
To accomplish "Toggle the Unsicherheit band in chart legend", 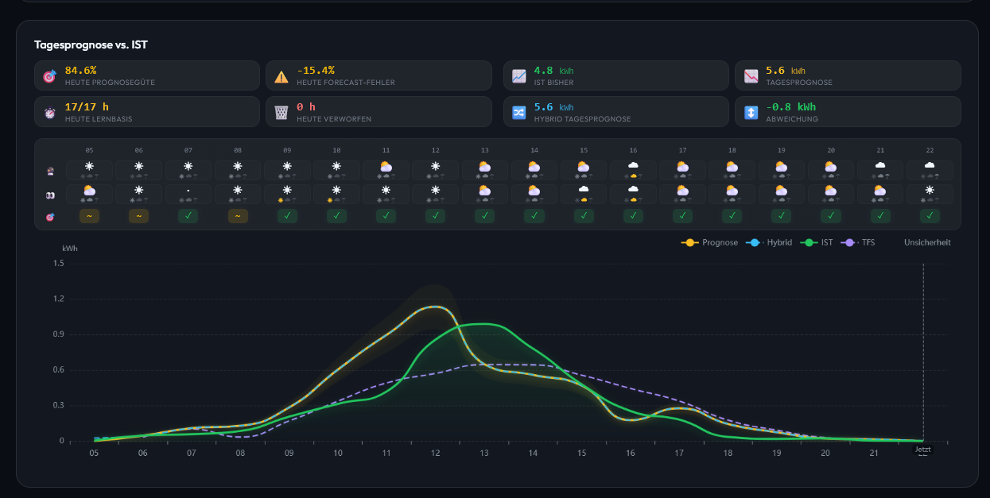I will click(927, 242).
